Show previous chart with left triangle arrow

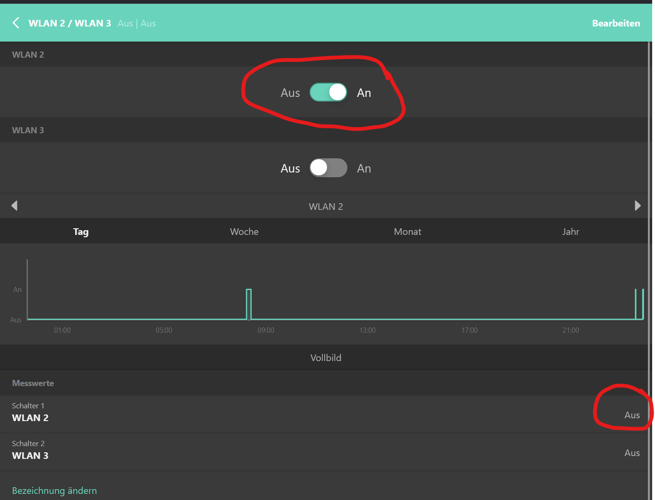[x=15, y=206]
